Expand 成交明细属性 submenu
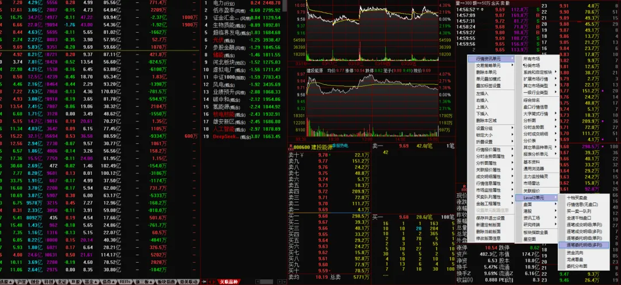Viewport: 621px width, 285px height. (491, 177)
